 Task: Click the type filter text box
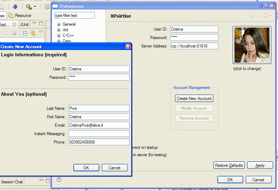coord(74,15)
